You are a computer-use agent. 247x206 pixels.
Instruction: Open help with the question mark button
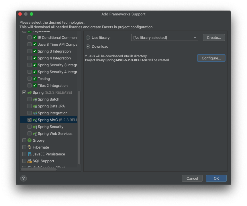23,178
